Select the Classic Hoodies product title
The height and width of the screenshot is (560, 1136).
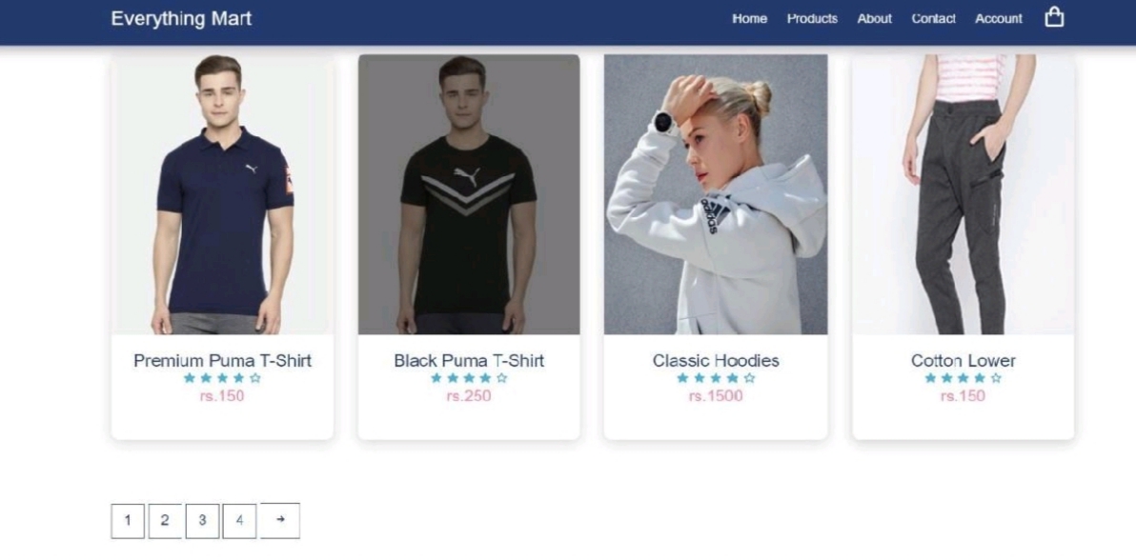[716, 361]
